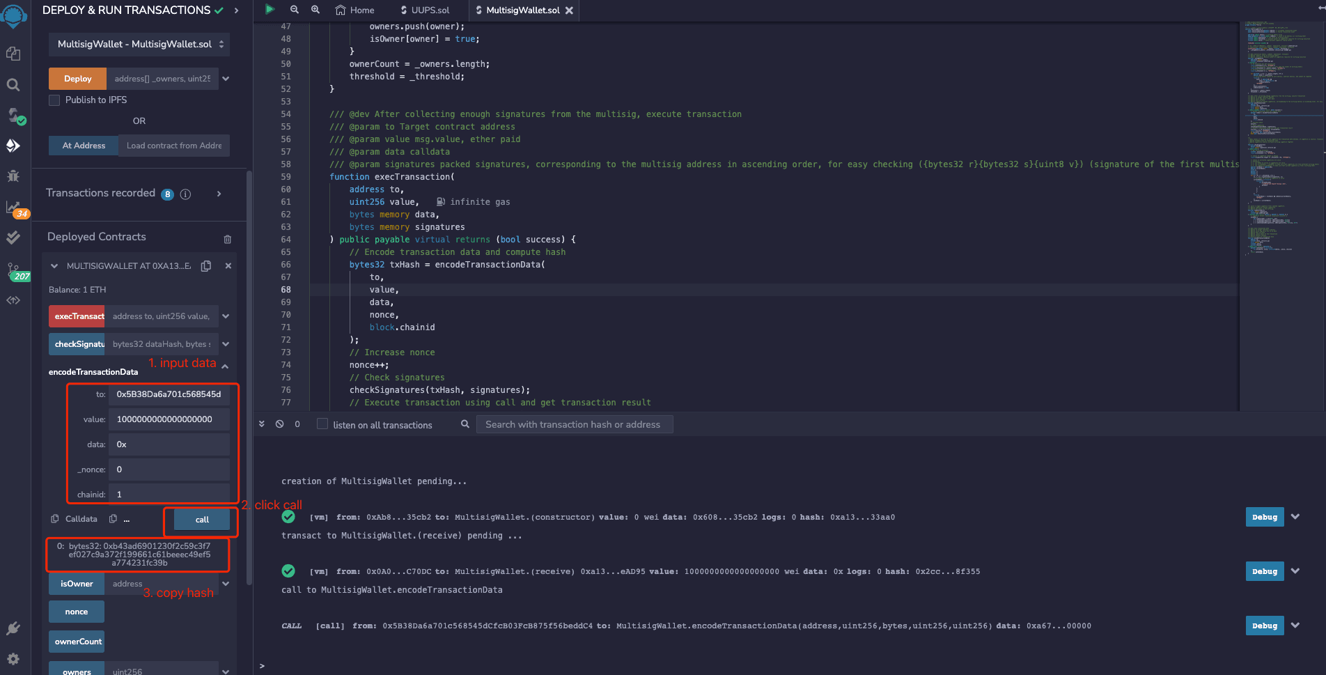Remove the deployed MultisigWallet instance
This screenshot has height=675, width=1326.
pyautogui.click(x=228, y=266)
